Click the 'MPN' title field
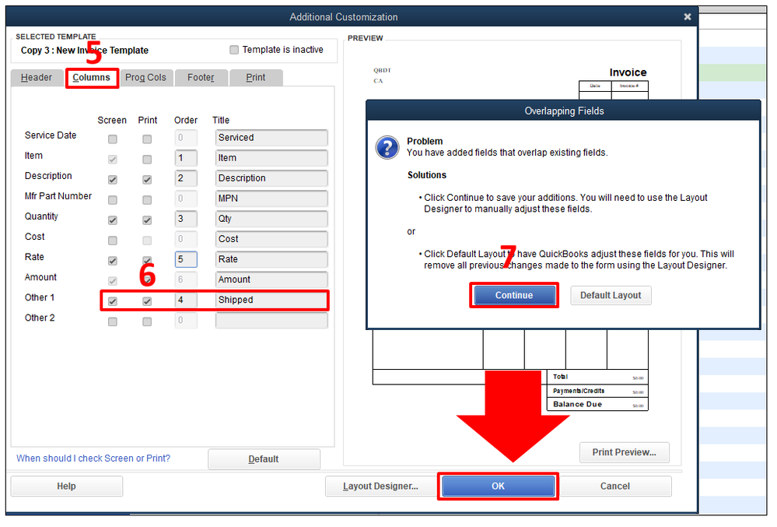Viewport: 777px width, 527px height. pos(271,199)
